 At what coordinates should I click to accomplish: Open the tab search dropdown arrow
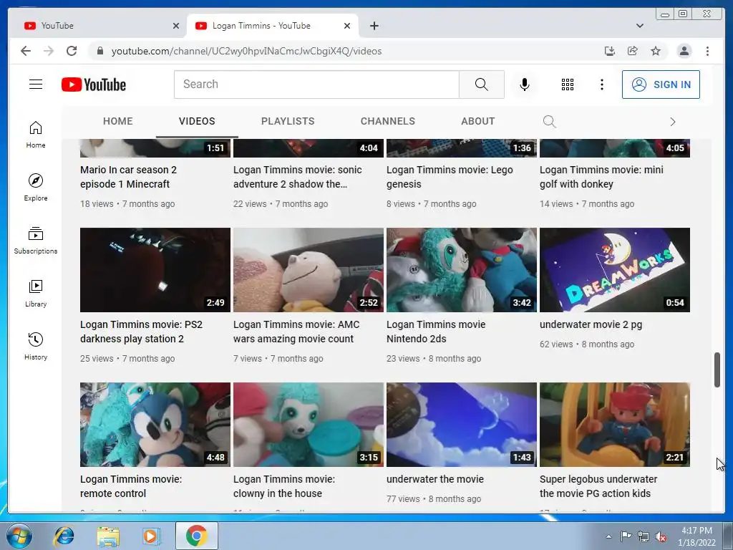pyautogui.click(x=639, y=26)
